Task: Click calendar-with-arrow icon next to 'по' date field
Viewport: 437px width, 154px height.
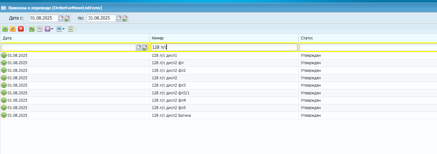Action: pyautogui.click(x=125, y=18)
